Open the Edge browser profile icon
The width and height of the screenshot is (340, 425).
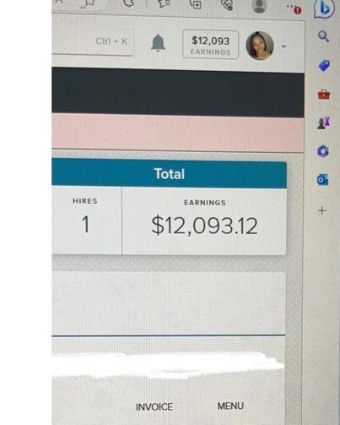[x=259, y=6]
